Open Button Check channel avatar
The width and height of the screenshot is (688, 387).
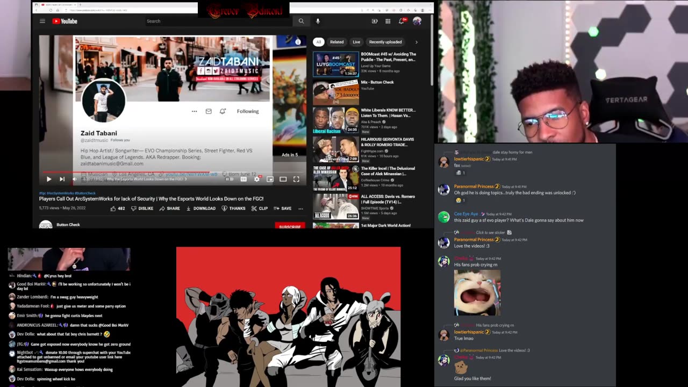(x=46, y=225)
